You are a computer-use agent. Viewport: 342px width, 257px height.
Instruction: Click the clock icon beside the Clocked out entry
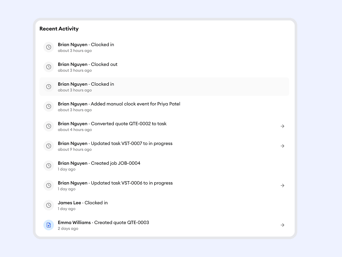49,67
